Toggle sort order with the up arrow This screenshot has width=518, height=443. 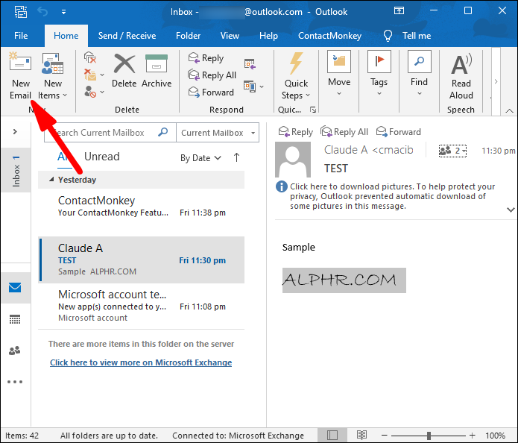click(236, 157)
